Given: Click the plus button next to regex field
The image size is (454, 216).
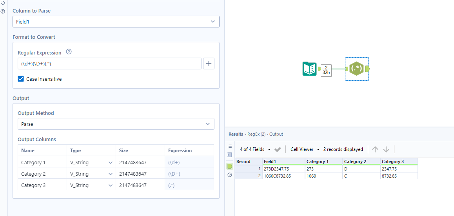Looking at the screenshot, I should click(x=209, y=64).
